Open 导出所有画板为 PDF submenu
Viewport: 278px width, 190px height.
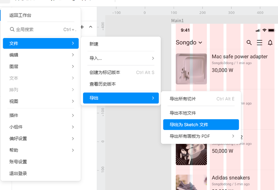[201, 136]
